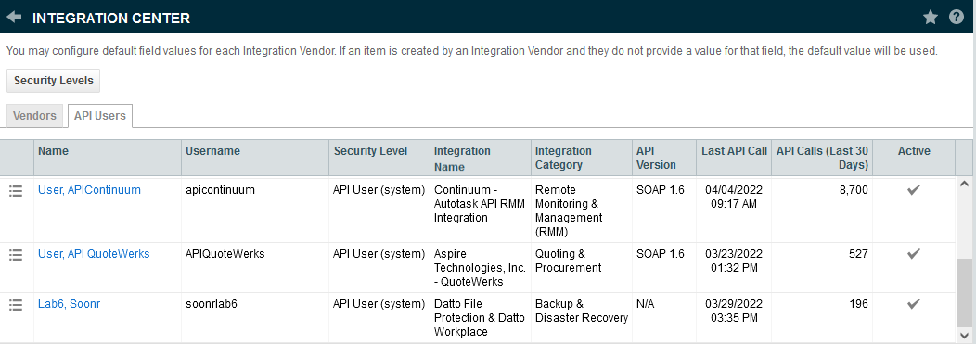Open context menu for User, APIContinuum row
Viewport: 976px width, 344px height.
click(x=16, y=191)
